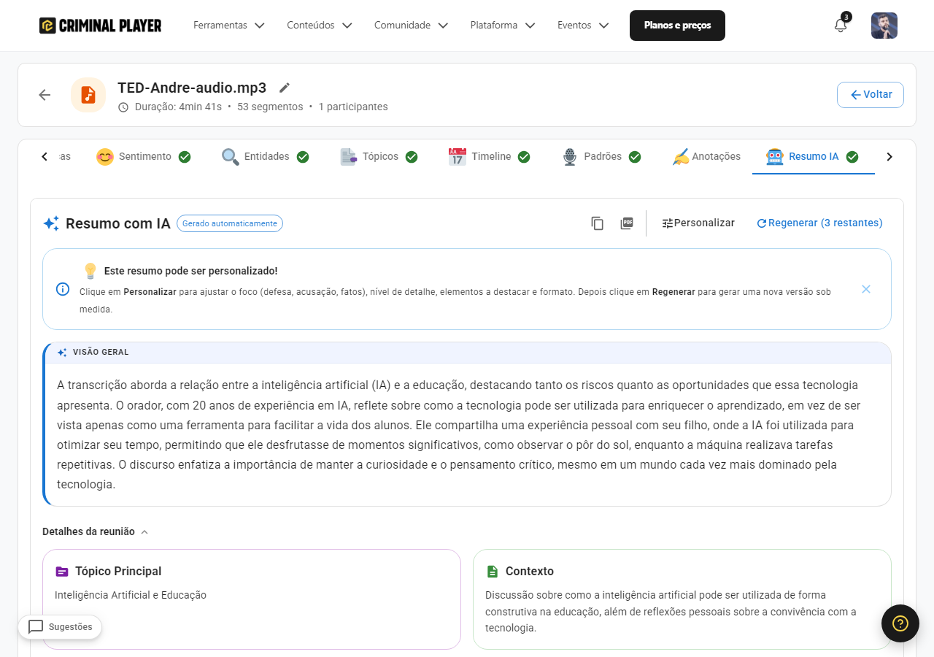The height and width of the screenshot is (657, 934).
Task: Click the clock icon beside Duração
Action: tap(123, 107)
